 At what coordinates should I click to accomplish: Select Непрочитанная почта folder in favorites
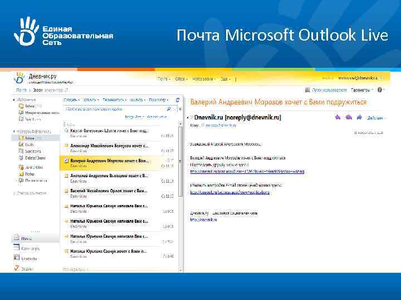click(40, 112)
